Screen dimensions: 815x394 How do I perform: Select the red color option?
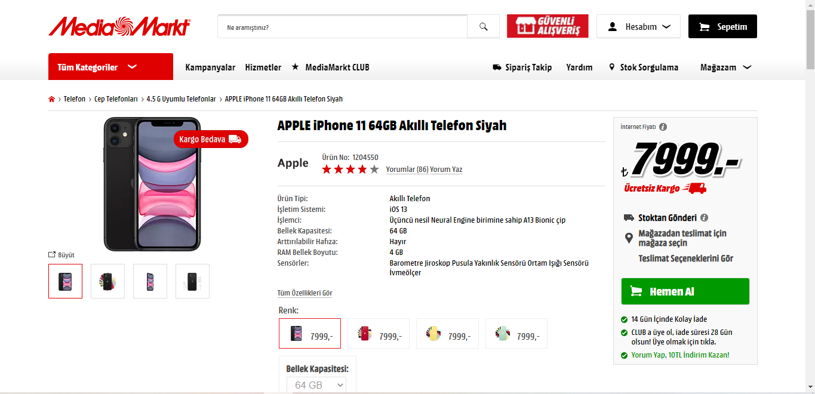(x=379, y=334)
